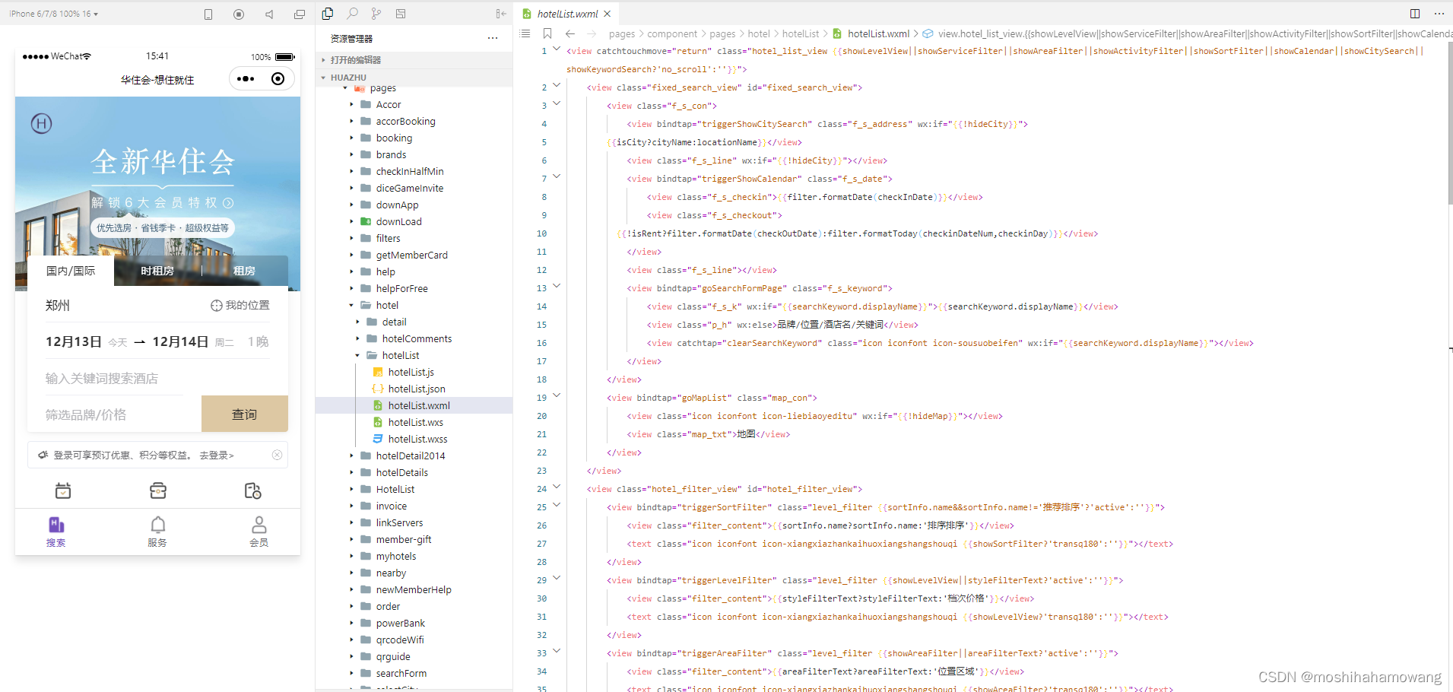Viewport: 1453px width, 692px height.
Task: Click the 筛选品牌/价格 filter field
Action: coord(114,415)
